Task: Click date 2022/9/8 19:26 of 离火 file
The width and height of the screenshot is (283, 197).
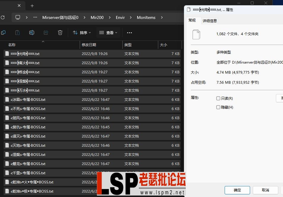Action: click(95, 63)
